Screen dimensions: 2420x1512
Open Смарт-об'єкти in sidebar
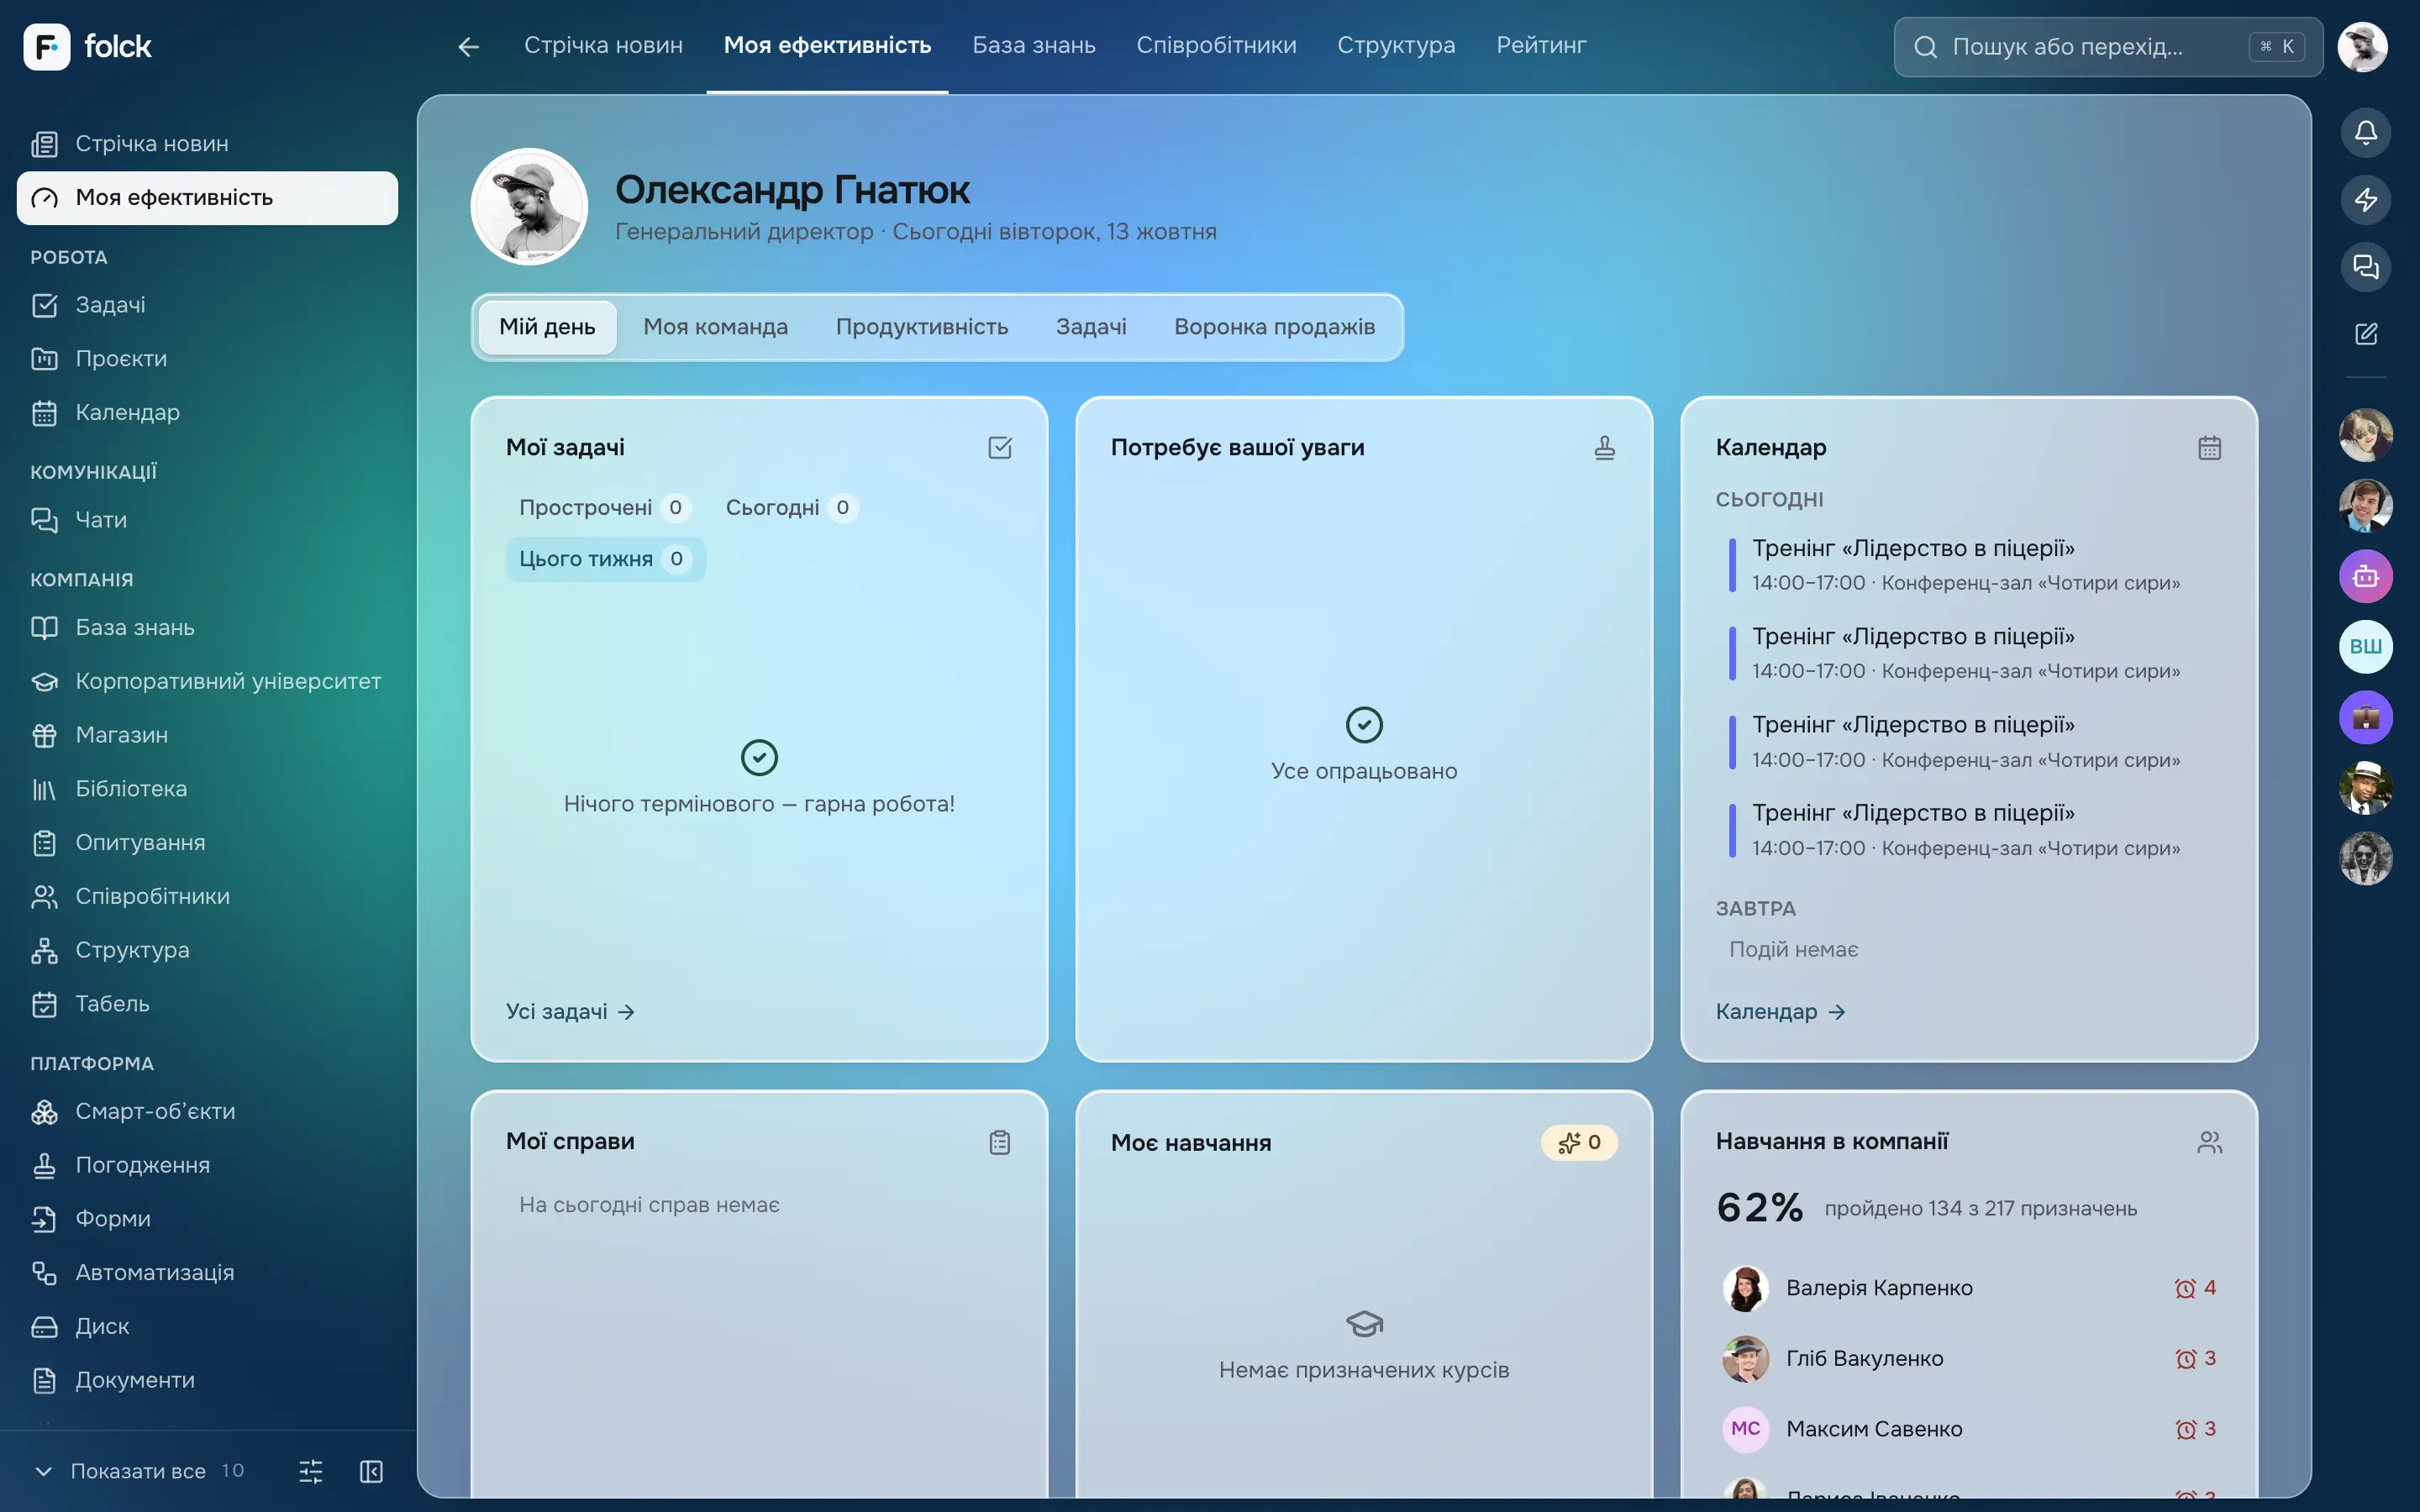tap(207, 1111)
